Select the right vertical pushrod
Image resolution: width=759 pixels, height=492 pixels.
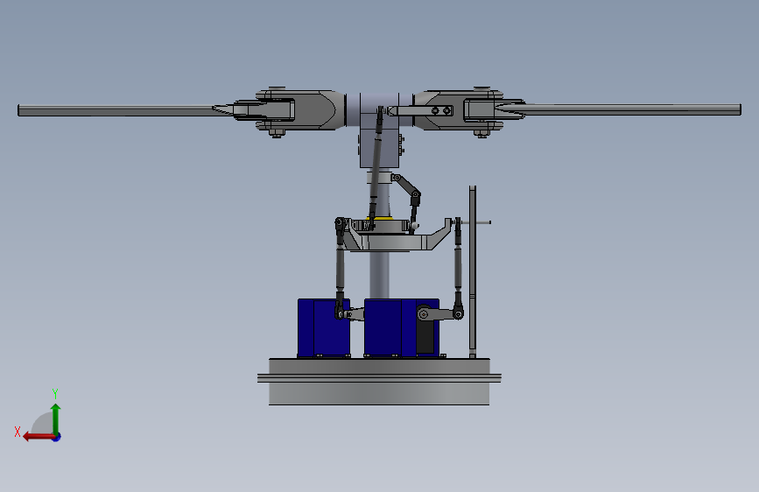click(458, 266)
